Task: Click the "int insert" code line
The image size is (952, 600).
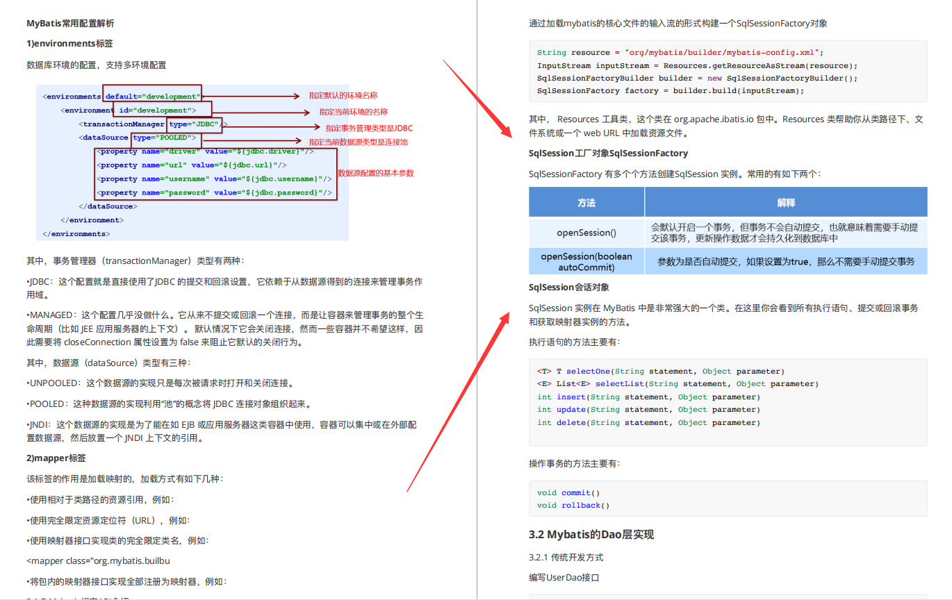Action: tap(649, 397)
